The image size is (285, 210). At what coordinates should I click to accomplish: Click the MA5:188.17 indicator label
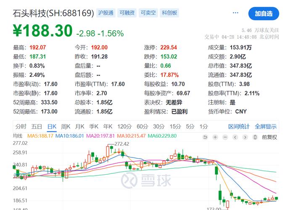40,136
